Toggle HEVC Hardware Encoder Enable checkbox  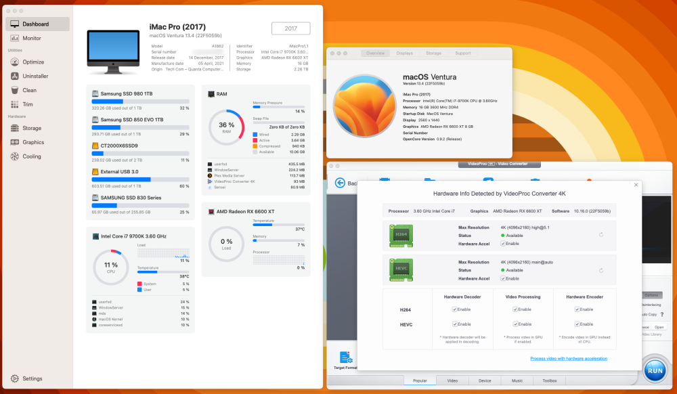(x=577, y=324)
